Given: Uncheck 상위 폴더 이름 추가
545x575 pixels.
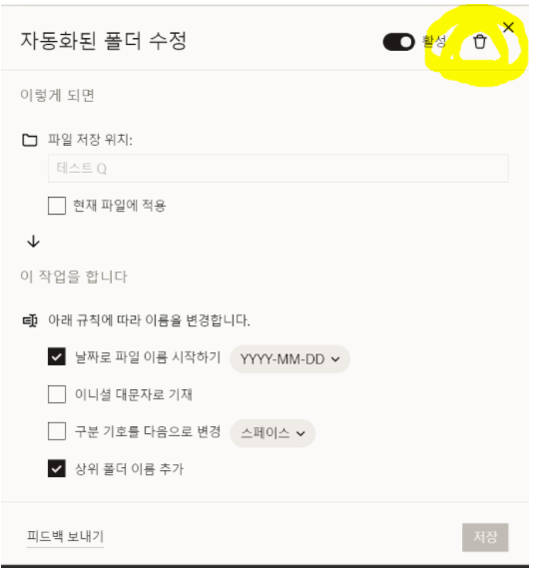Looking at the screenshot, I should pyautogui.click(x=57, y=468).
